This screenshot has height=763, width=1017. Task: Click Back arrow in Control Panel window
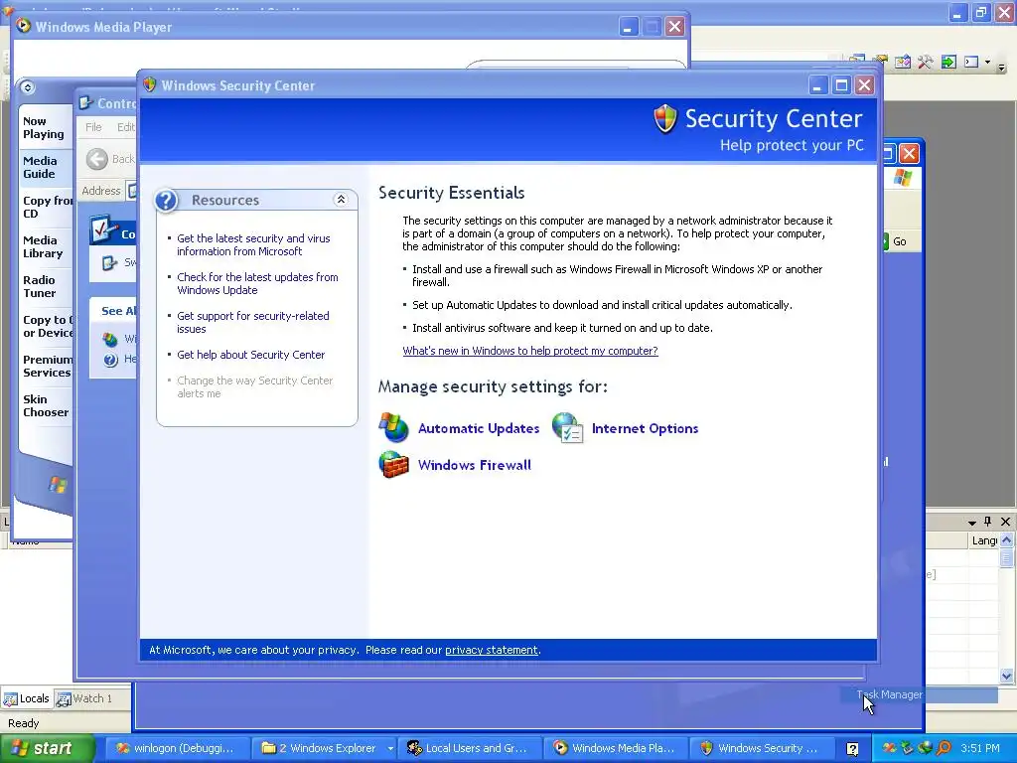tap(97, 159)
